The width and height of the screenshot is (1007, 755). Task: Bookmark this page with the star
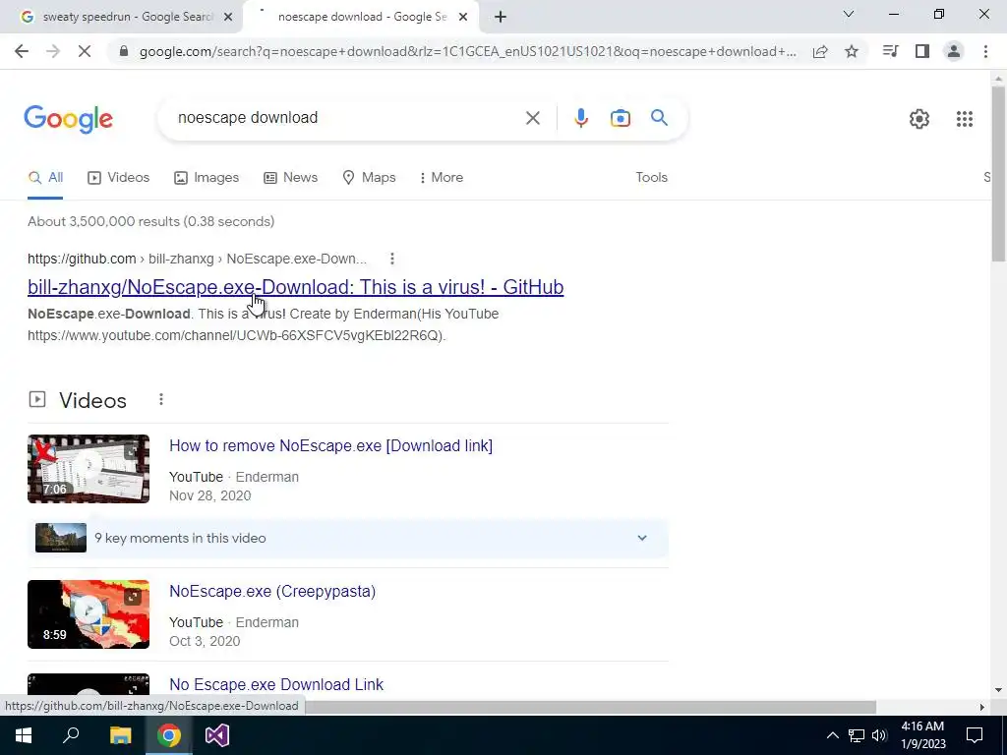point(852,51)
